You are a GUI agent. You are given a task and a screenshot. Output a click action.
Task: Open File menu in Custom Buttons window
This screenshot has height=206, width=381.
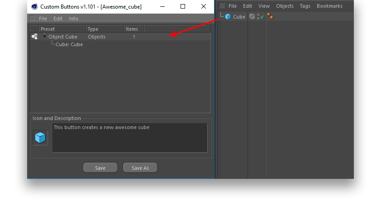coord(43,19)
